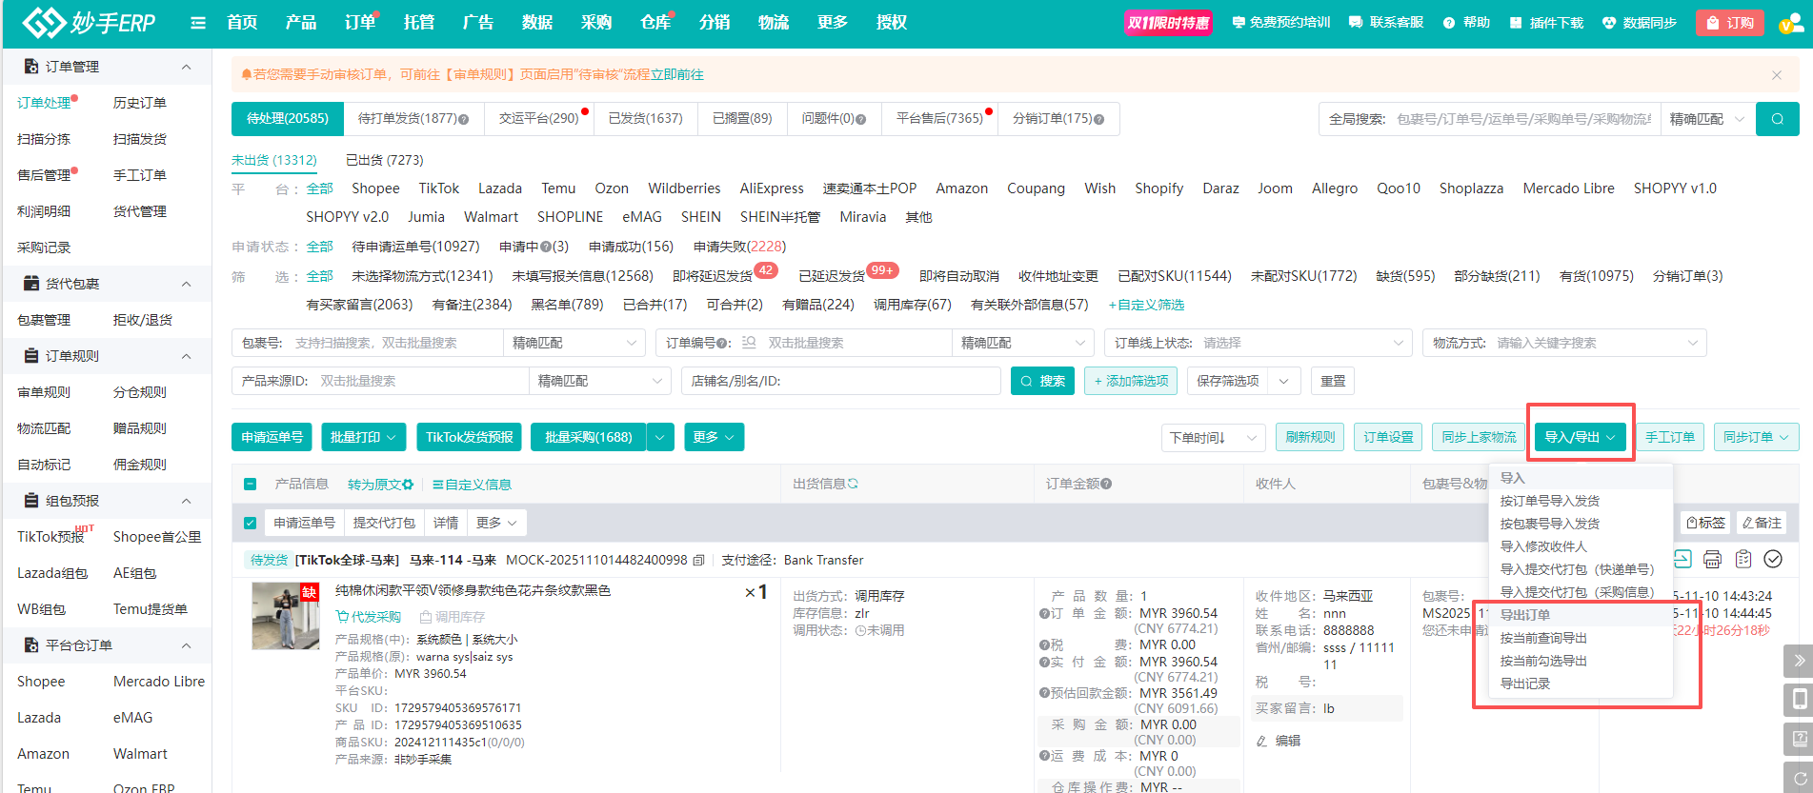Switch to the 已发货(1637) tab
The image size is (1813, 793).
pos(645,118)
